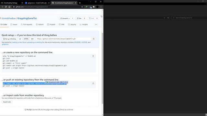Open the Wiki tab
This screenshot has height=116, width=207.
62,24
